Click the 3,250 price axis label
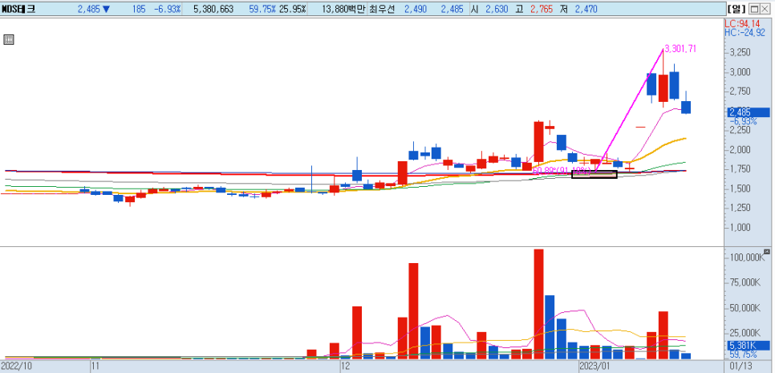Image resolution: width=775 pixels, height=373 pixels. [x=740, y=52]
